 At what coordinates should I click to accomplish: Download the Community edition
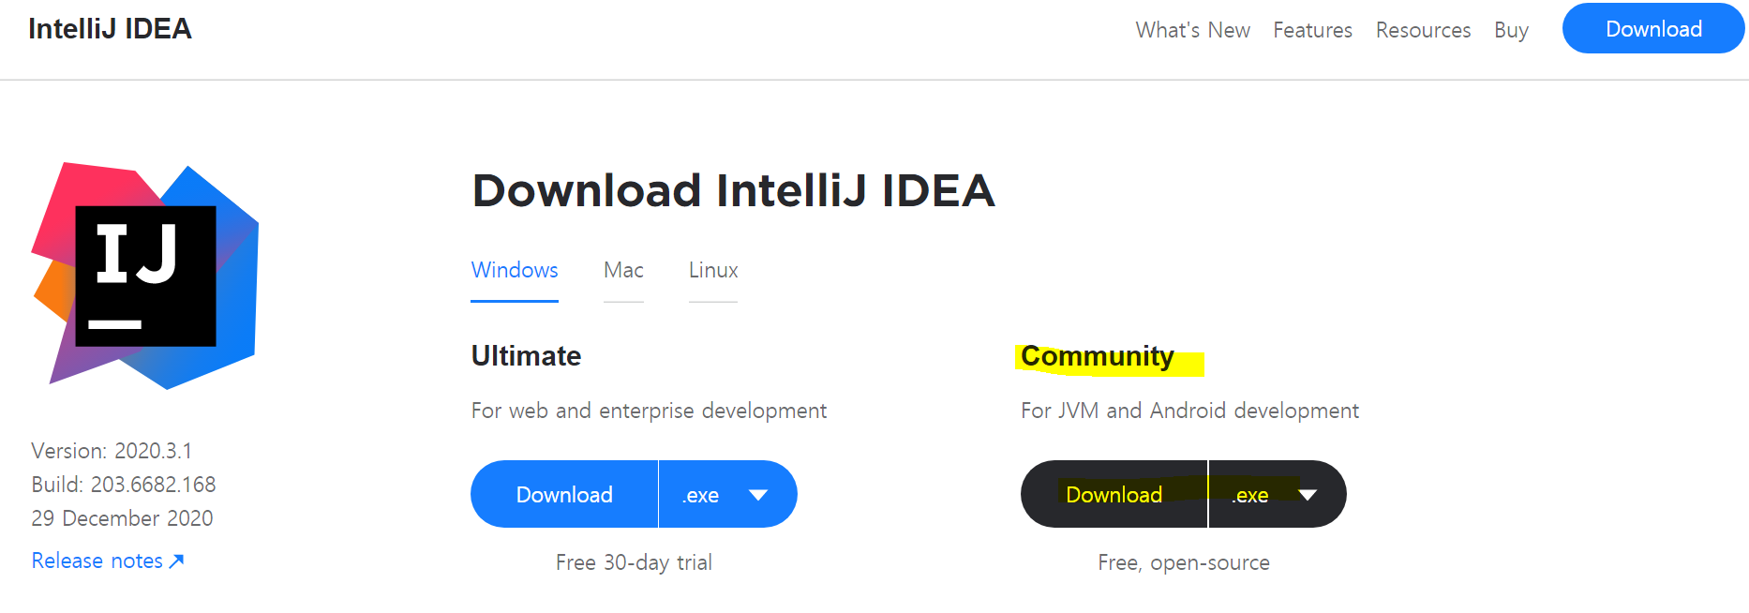pyautogui.click(x=1114, y=494)
